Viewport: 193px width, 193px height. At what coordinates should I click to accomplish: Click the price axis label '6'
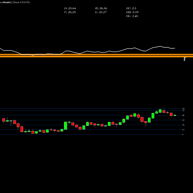click(183, 134)
